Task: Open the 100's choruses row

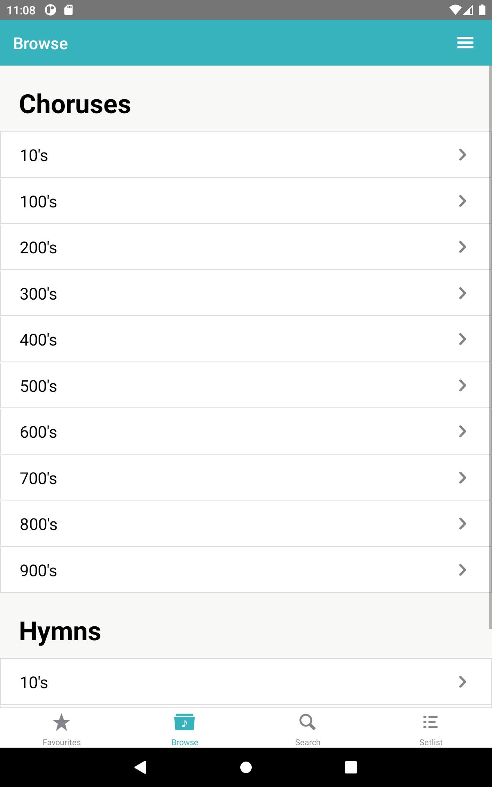Action: (246, 201)
